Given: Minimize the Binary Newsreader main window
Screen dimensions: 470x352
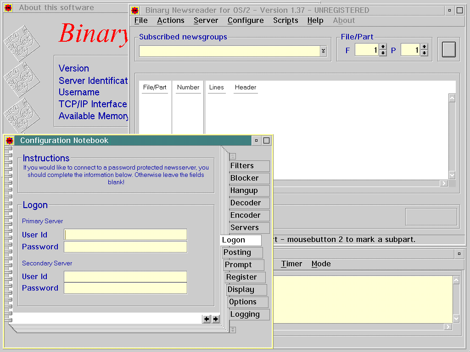Looking at the screenshot, I should (x=449, y=11).
